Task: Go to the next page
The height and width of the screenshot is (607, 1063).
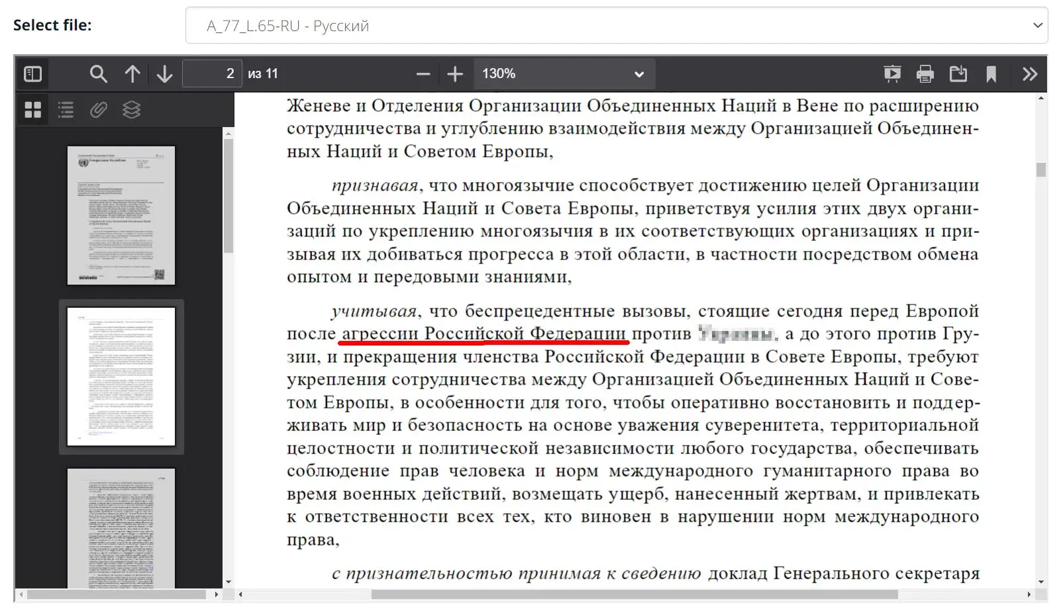Action: pos(164,73)
